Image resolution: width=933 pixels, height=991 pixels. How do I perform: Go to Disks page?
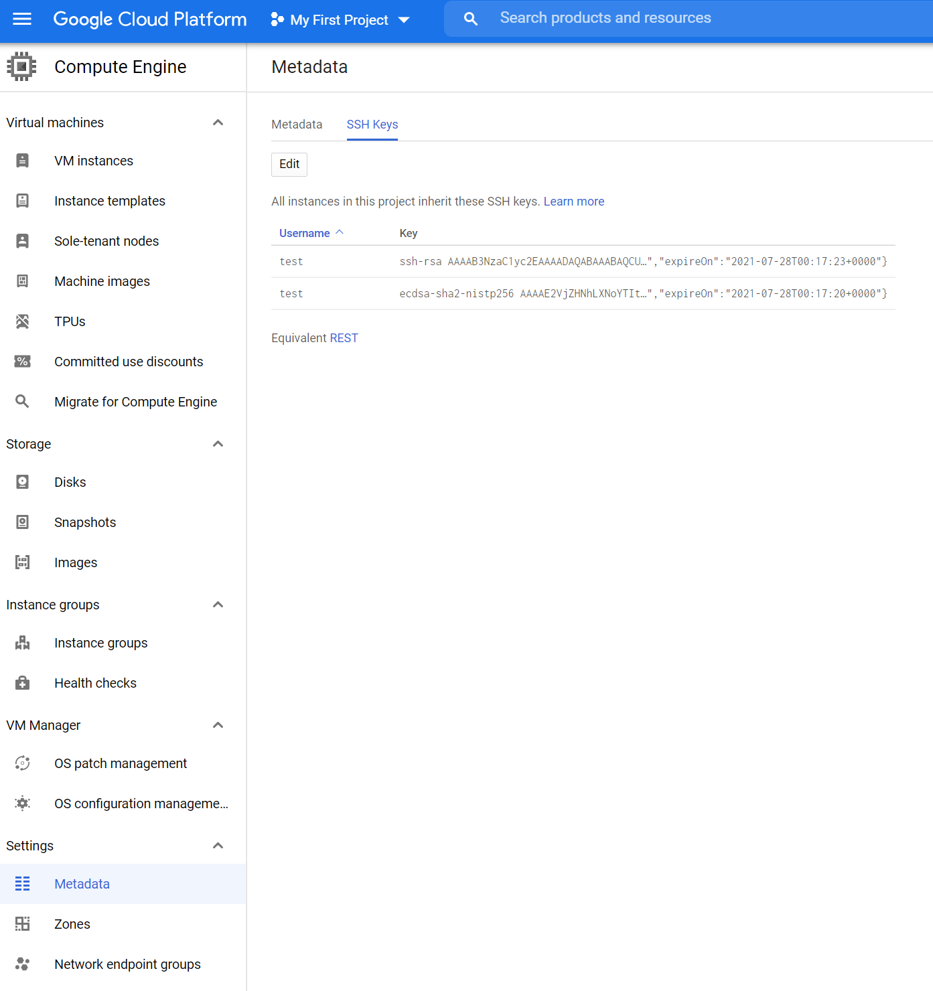click(x=70, y=482)
